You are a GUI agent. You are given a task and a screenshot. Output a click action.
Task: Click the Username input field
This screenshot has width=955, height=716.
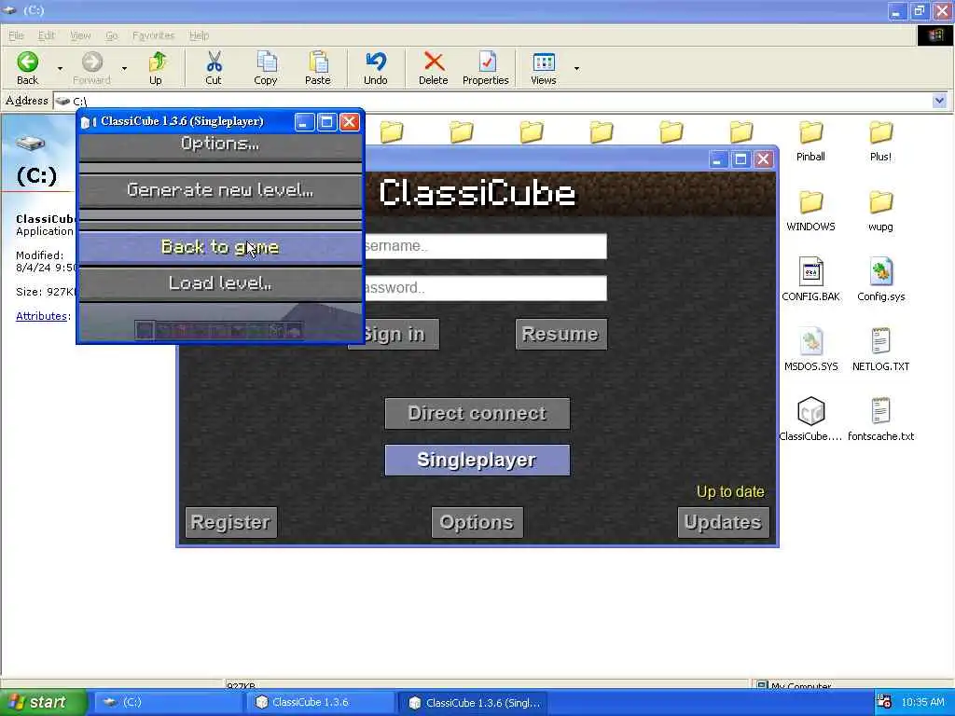point(485,246)
